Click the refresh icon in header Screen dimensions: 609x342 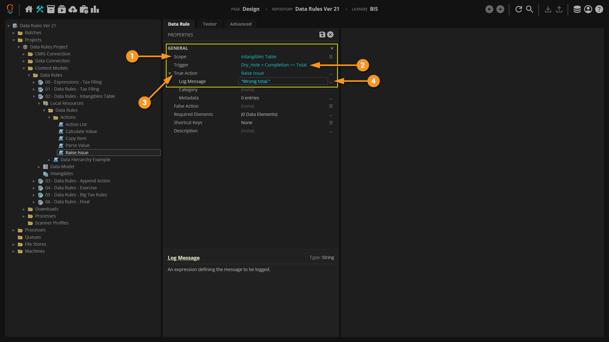pos(519,9)
